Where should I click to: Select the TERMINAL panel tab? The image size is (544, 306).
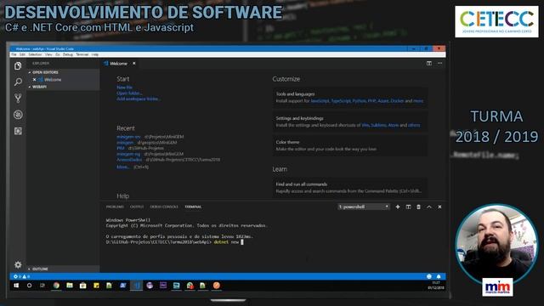coord(193,207)
